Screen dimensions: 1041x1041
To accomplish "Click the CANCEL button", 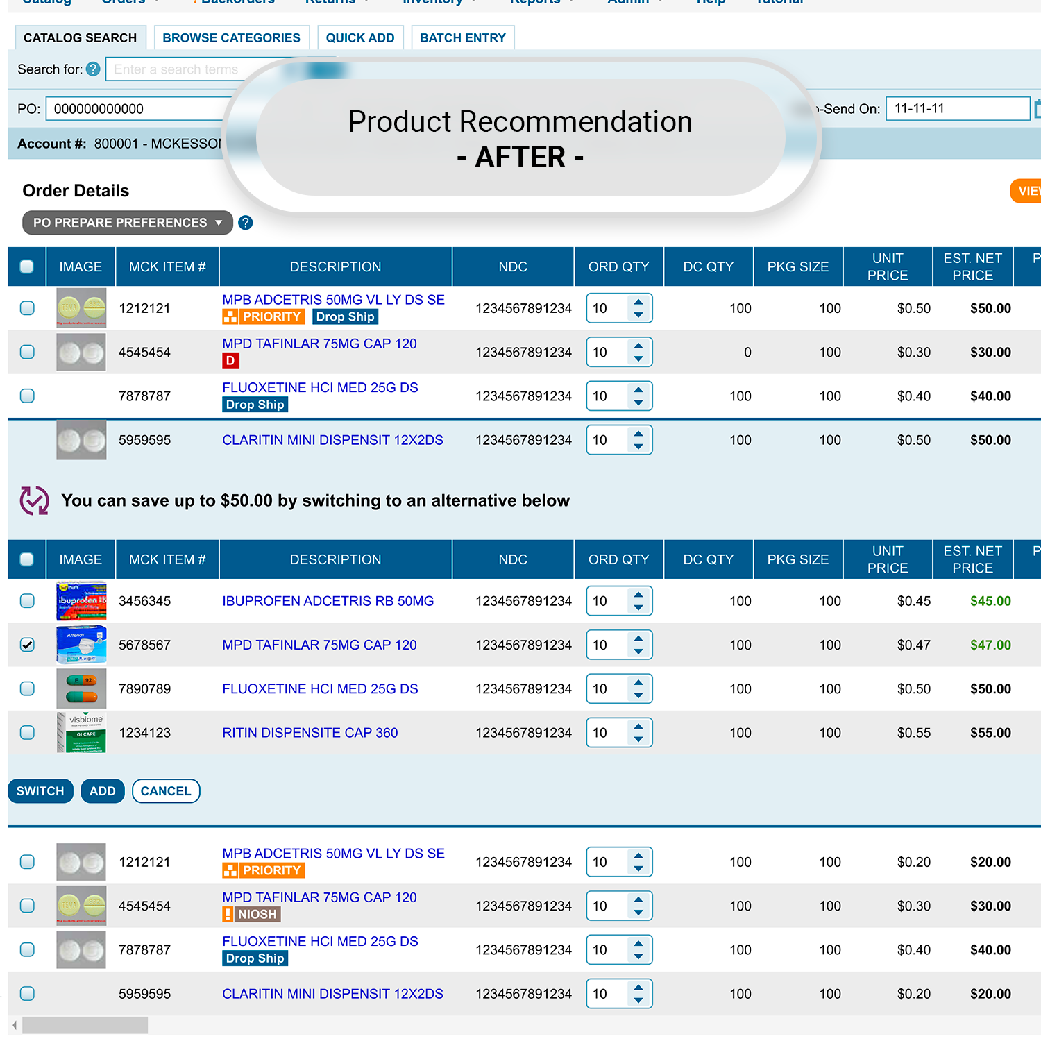I will (166, 791).
